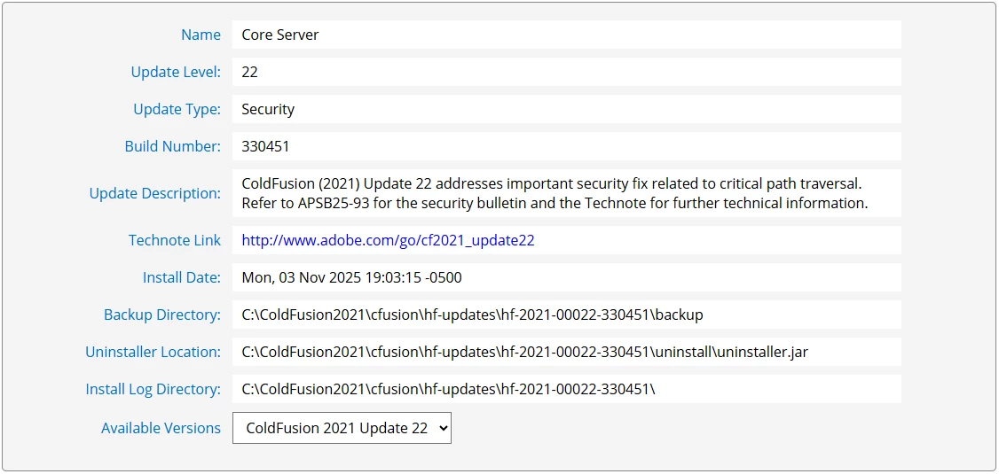This screenshot has height=474, width=999.
Task: Click the Backup Directory path value
Action: (x=472, y=315)
